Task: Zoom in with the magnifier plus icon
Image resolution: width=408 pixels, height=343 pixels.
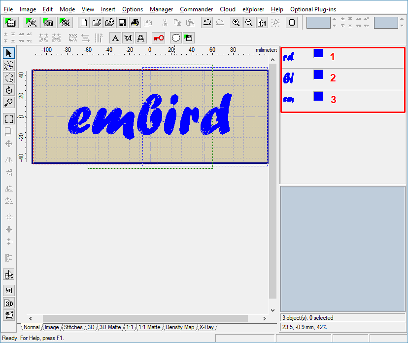Action: point(237,23)
